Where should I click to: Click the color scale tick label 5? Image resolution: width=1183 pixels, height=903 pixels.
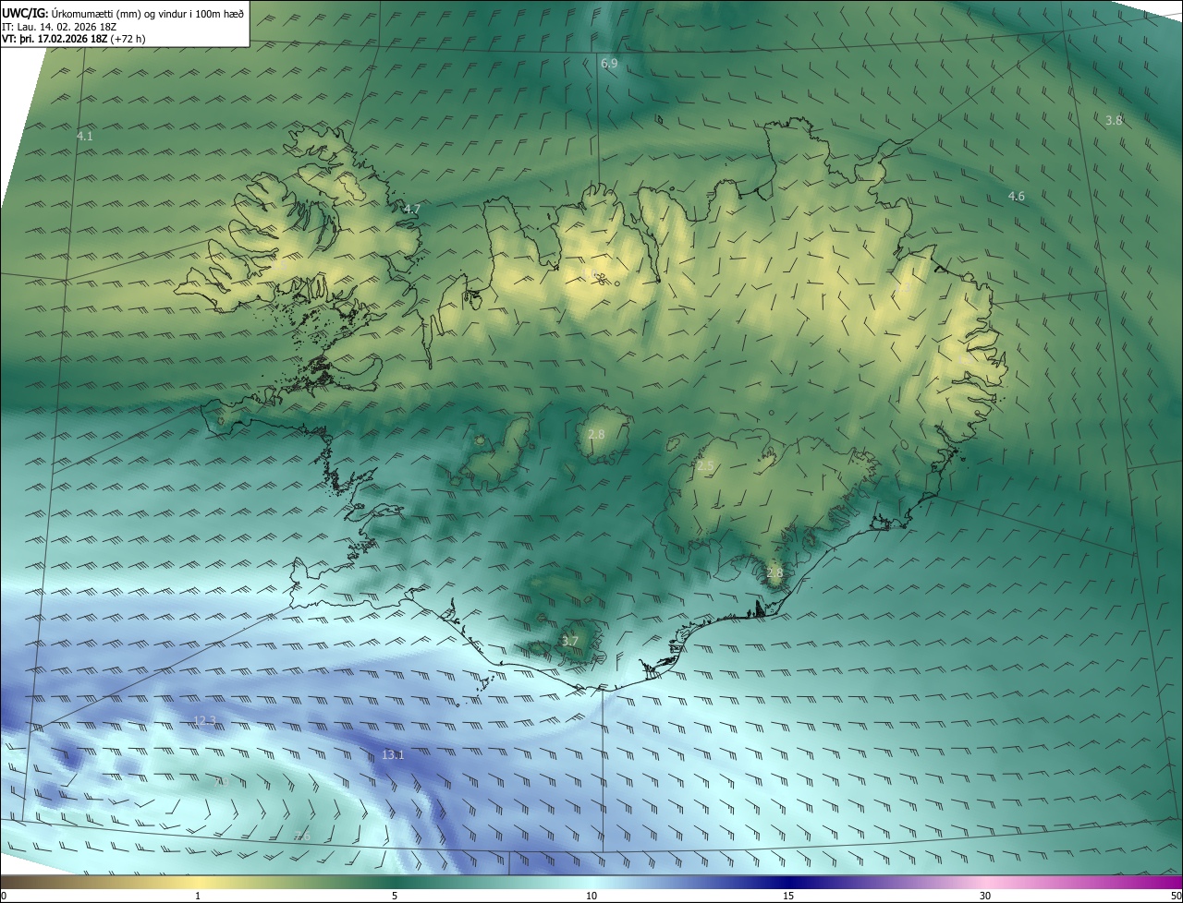395,896
